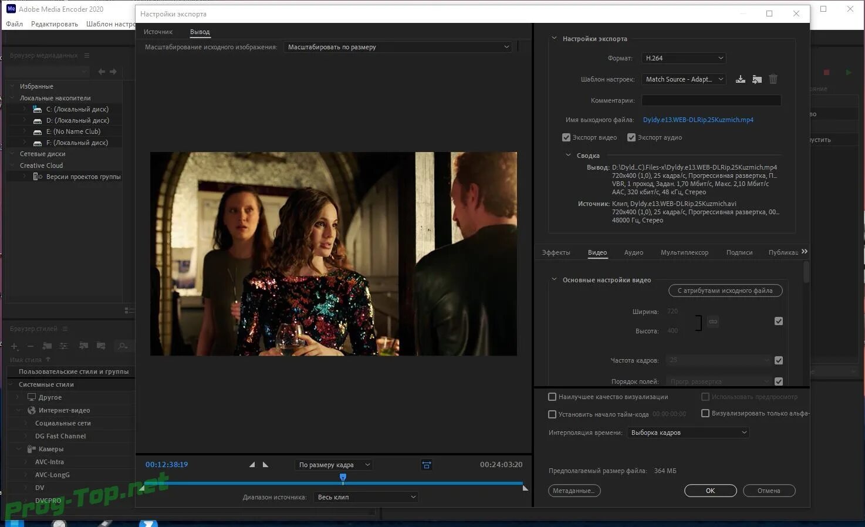The height and width of the screenshot is (527, 865).
Task: Click the video settings panel scrollbar
Action: [806, 272]
